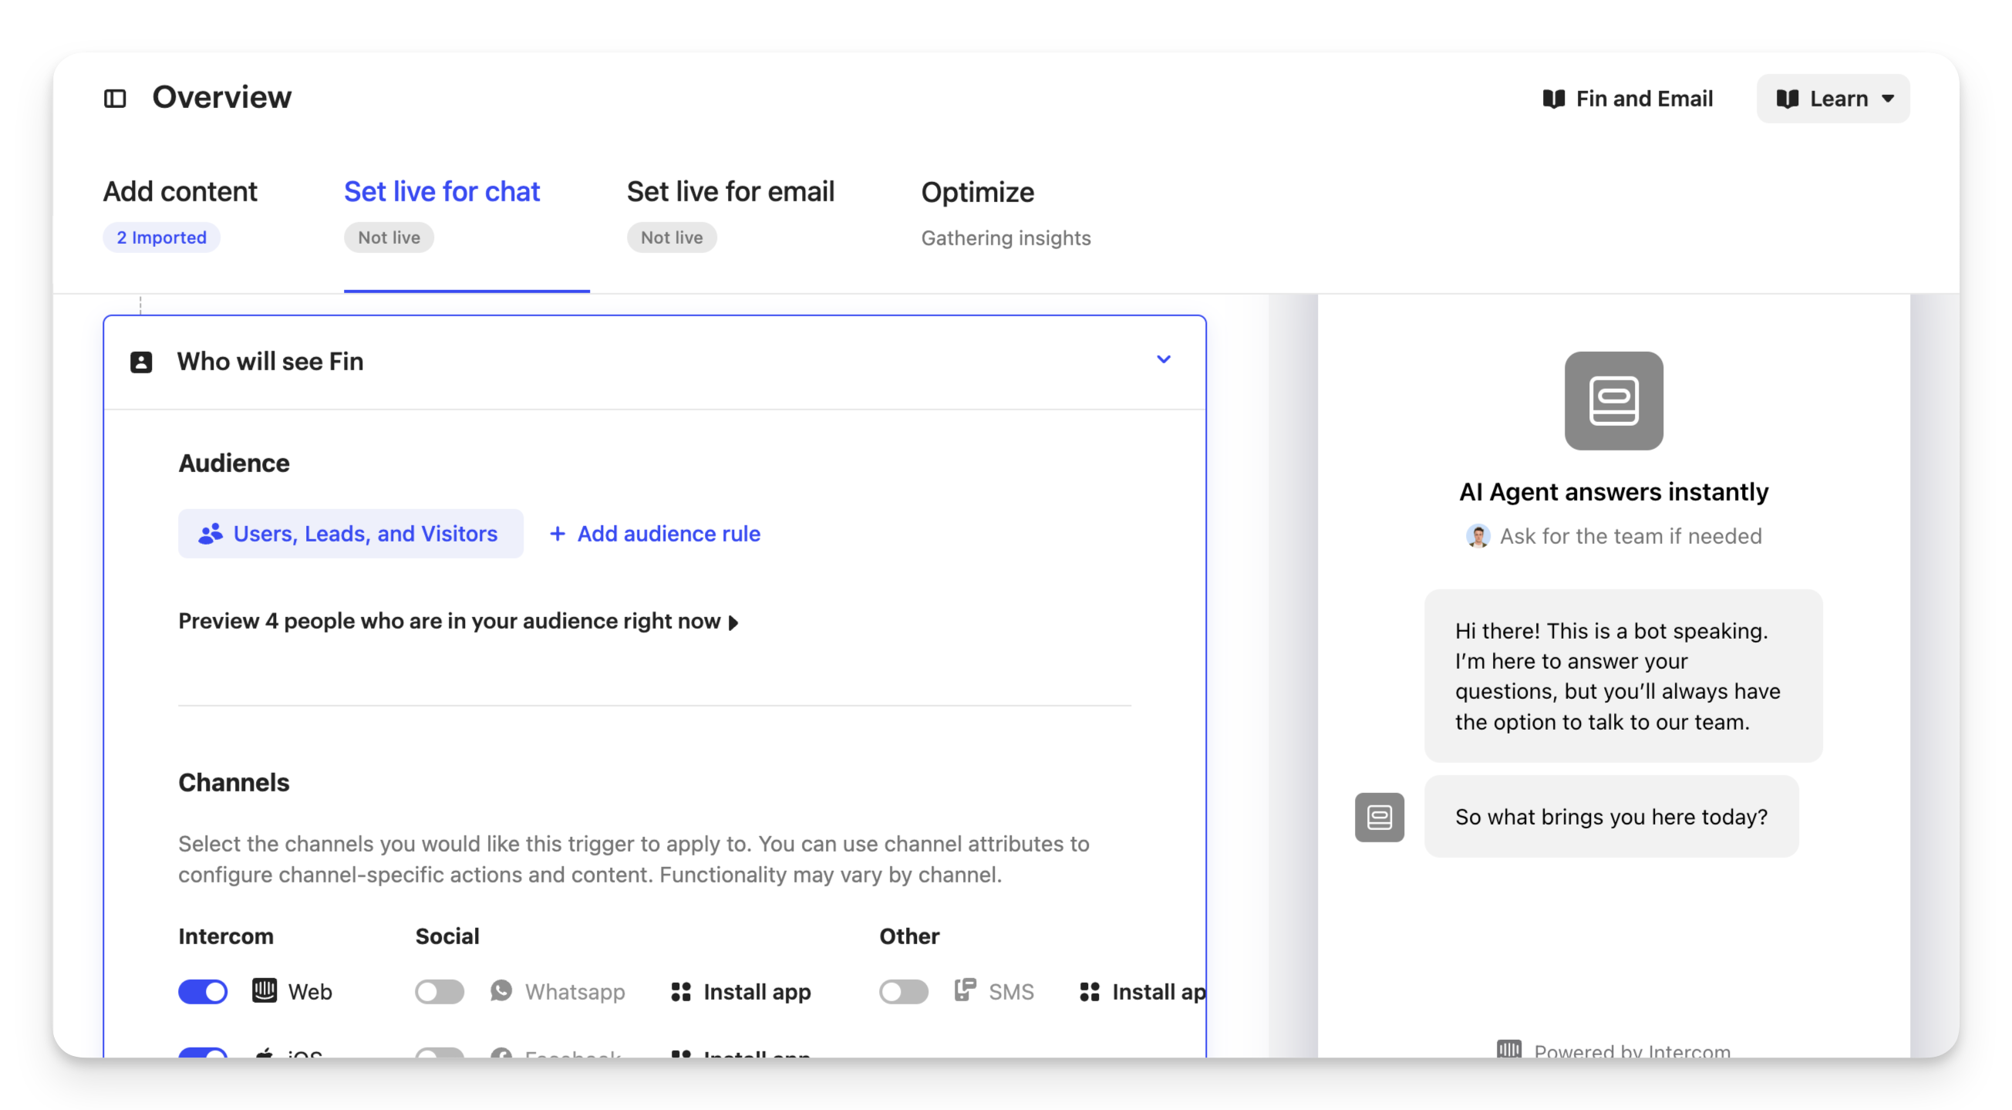This screenshot has height=1110, width=2012.
Task: Switch to the Add content tab
Action: [180, 191]
